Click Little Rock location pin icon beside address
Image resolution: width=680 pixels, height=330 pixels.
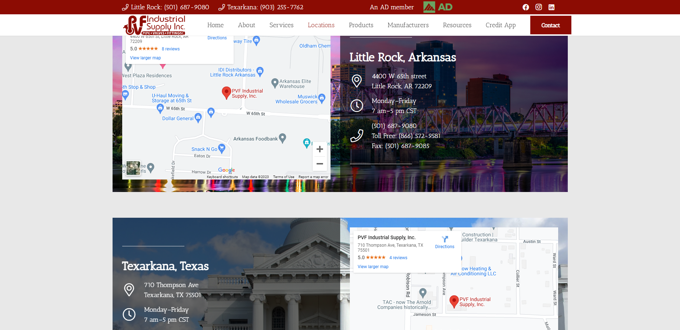pyautogui.click(x=357, y=81)
